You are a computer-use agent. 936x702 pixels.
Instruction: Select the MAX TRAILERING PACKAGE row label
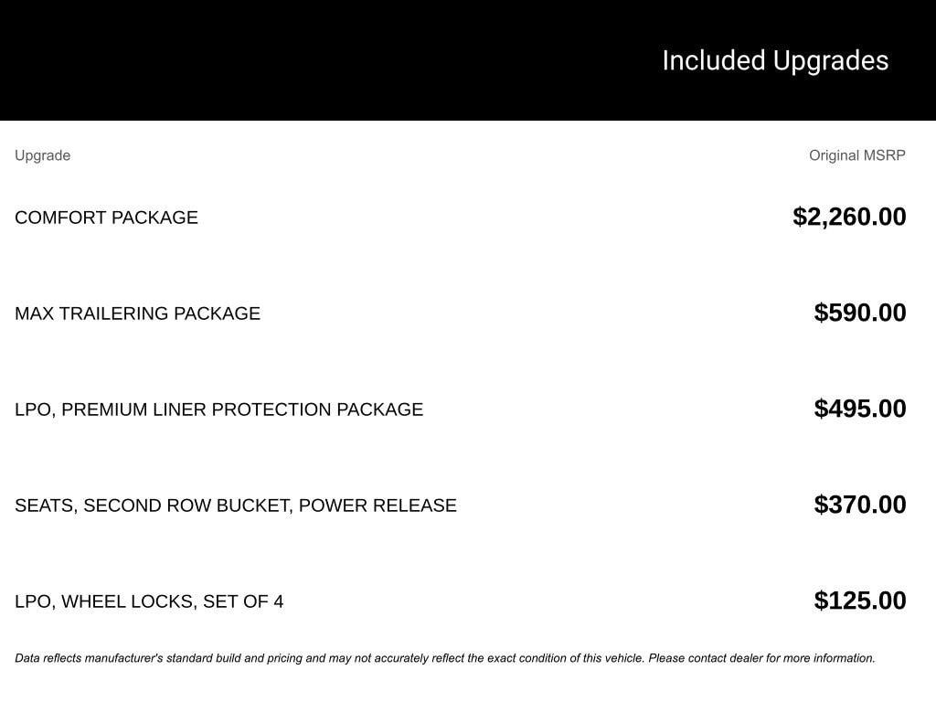(137, 314)
